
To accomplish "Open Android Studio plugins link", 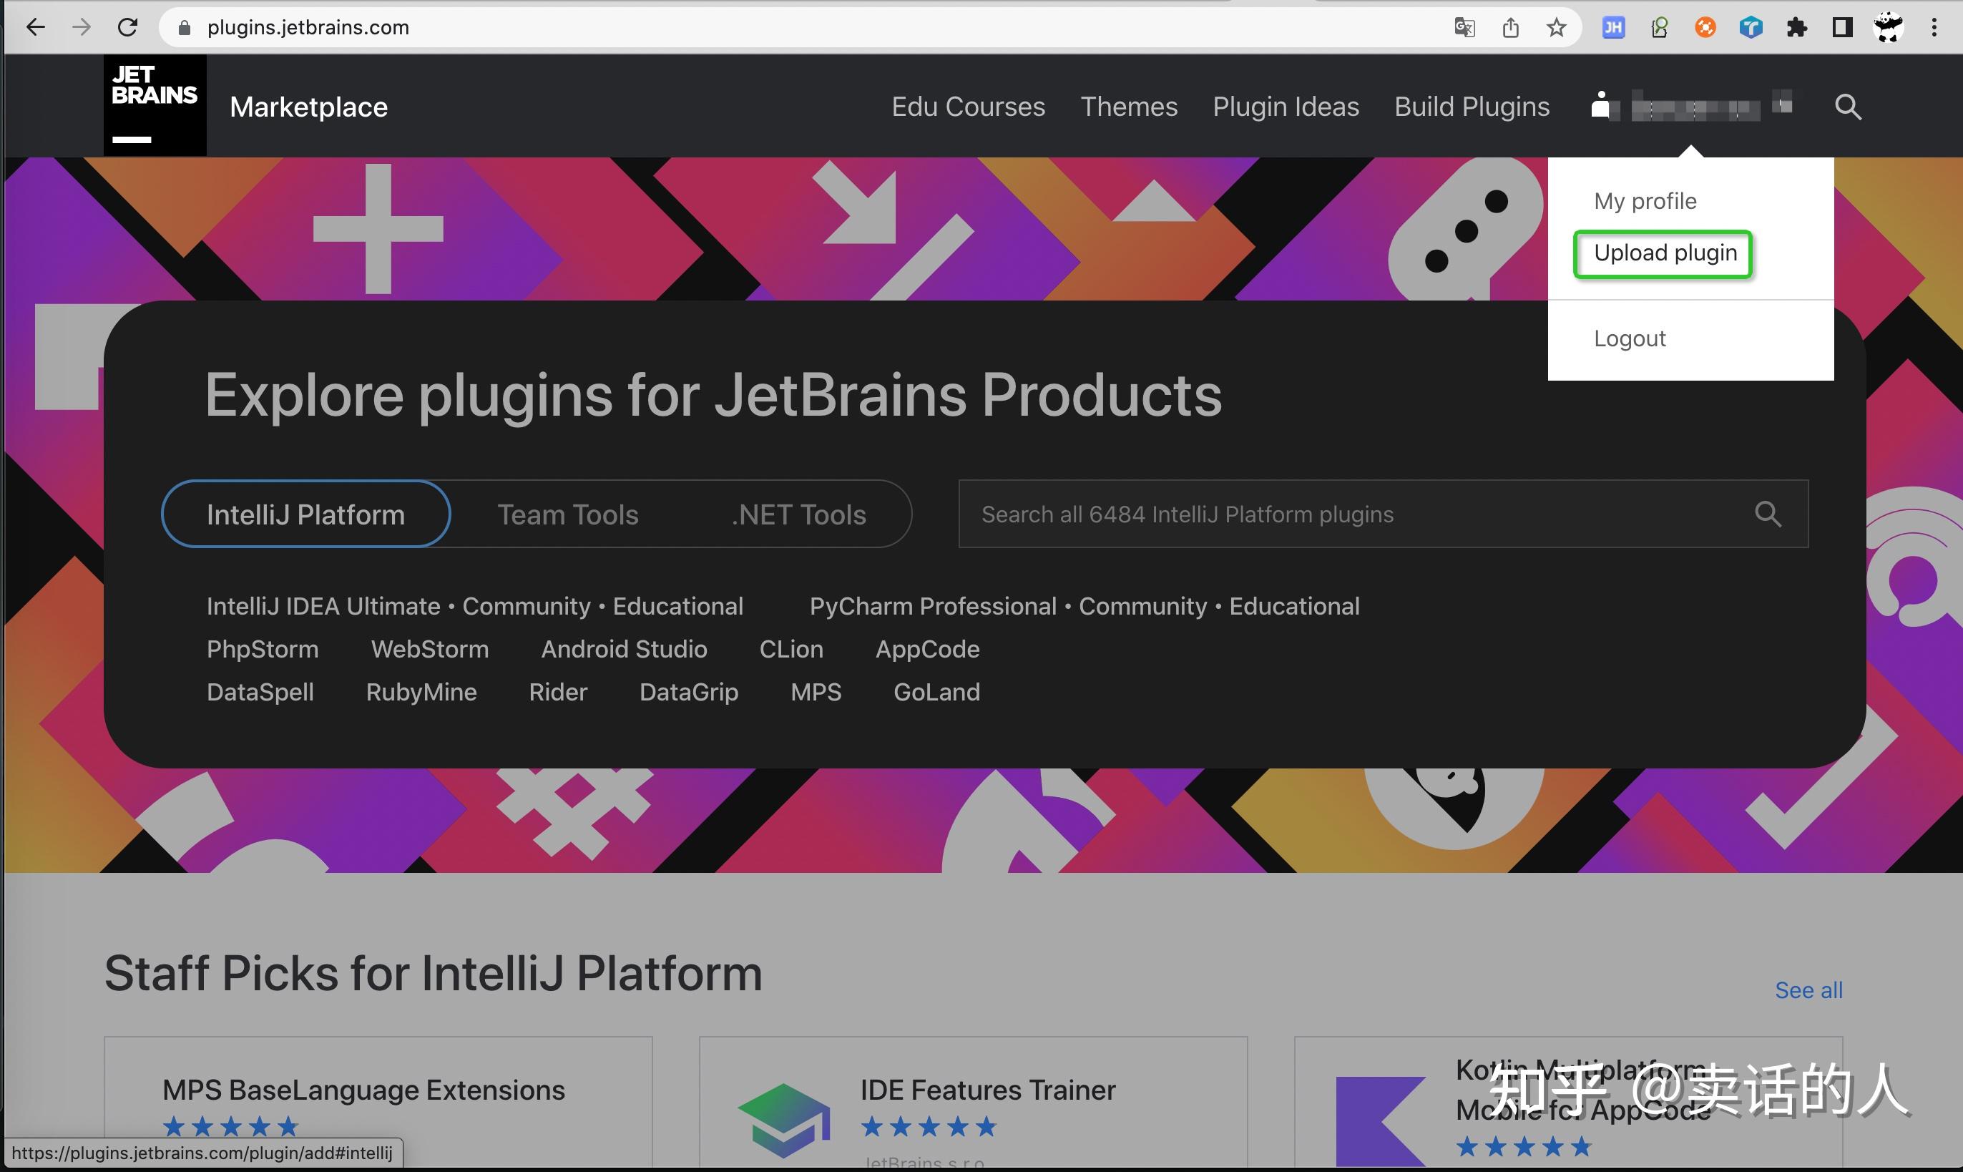I will pyautogui.click(x=624, y=649).
